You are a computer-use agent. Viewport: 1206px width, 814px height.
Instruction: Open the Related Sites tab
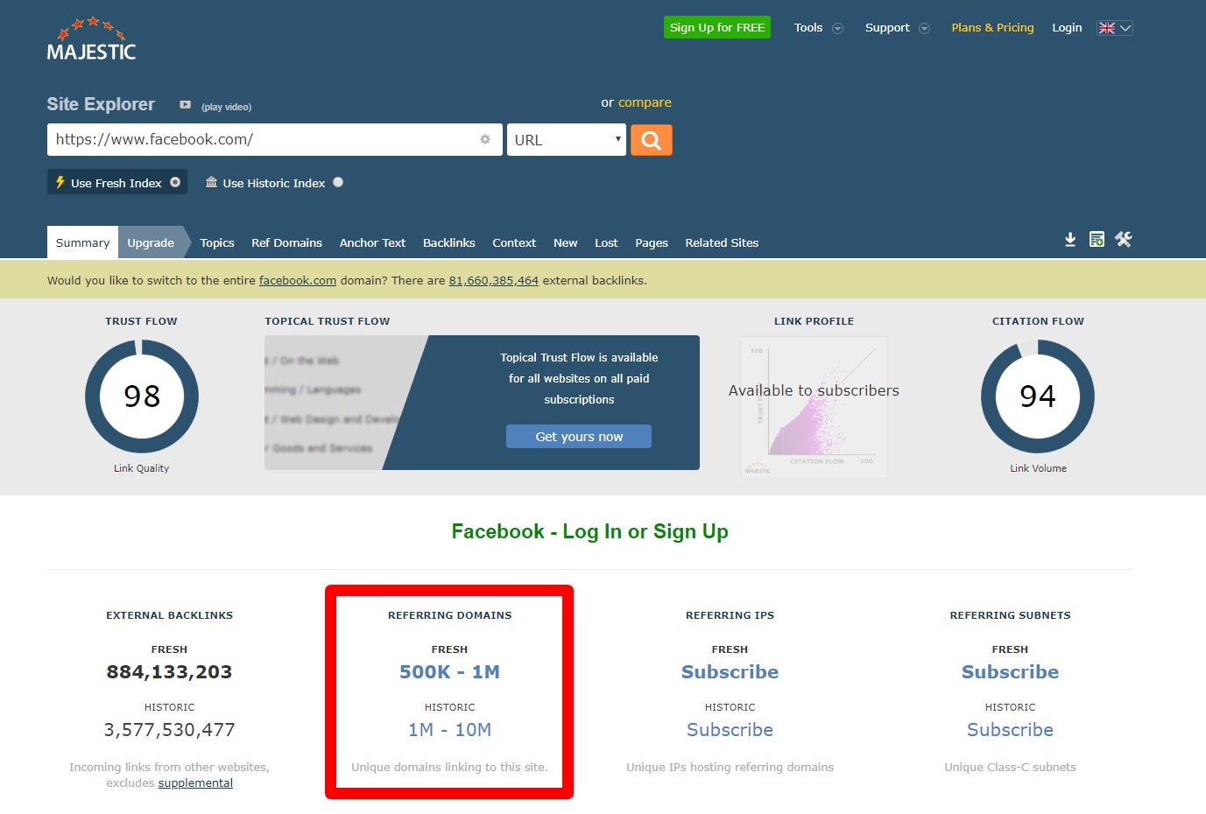722,242
